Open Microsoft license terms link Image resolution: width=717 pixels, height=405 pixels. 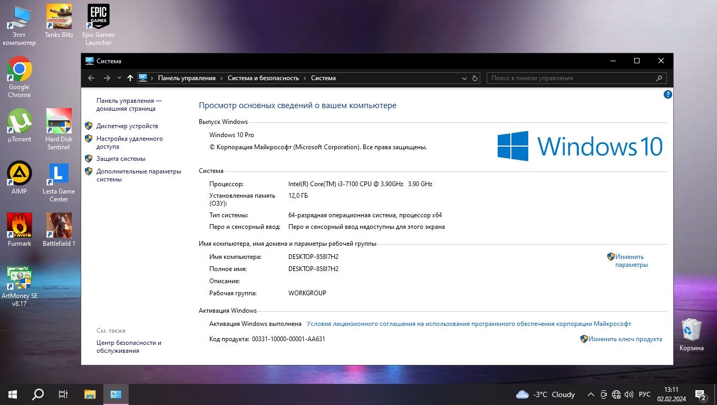469,324
